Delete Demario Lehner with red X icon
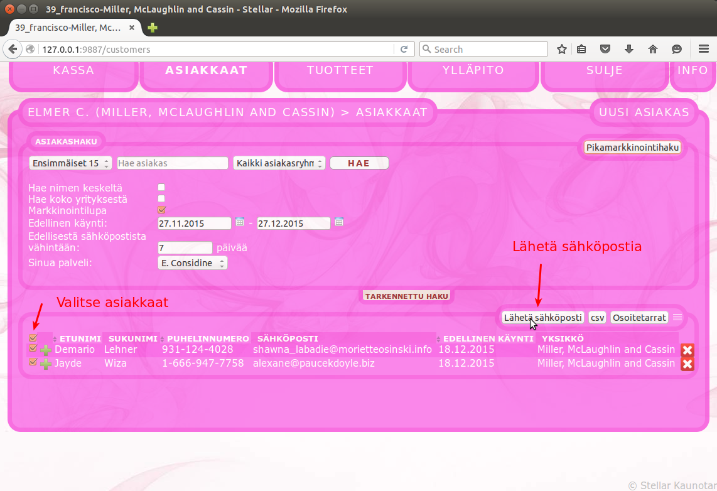Image resolution: width=717 pixels, height=491 pixels. click(687, 350)
